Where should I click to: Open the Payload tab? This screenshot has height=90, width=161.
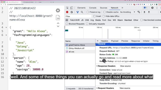[115, 41]
